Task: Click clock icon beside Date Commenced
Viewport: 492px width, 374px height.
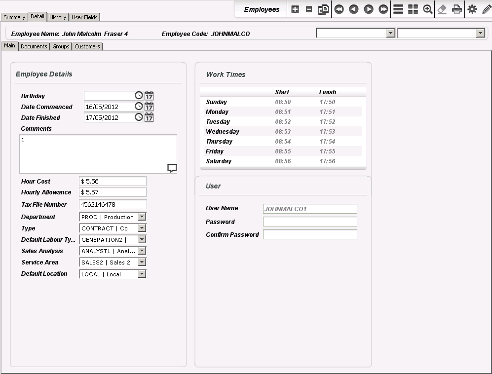Action: 139,107
